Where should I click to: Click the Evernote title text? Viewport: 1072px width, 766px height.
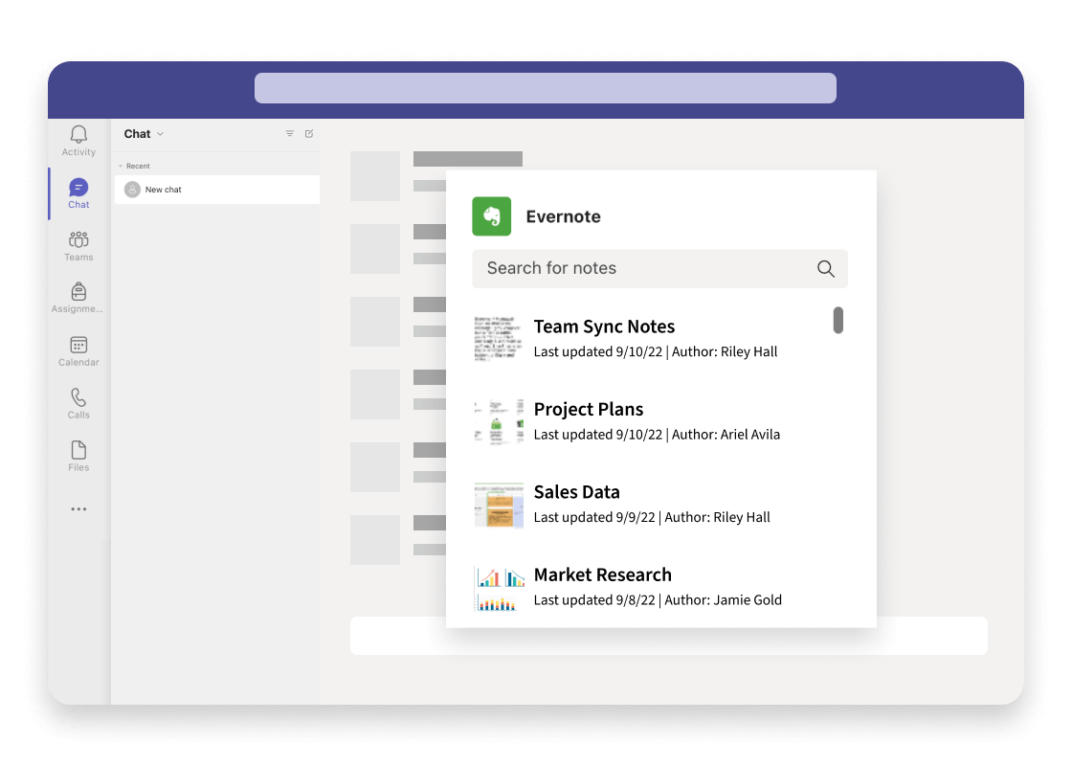[564, 216]
